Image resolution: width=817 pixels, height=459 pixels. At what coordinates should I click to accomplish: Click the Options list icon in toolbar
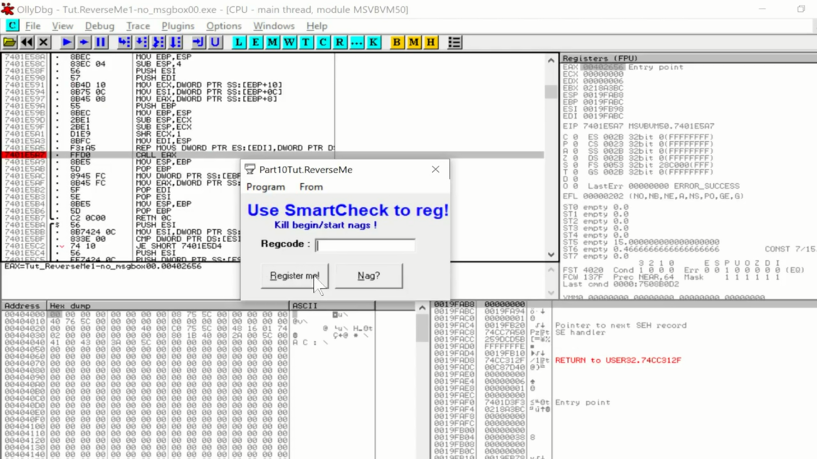454,42
